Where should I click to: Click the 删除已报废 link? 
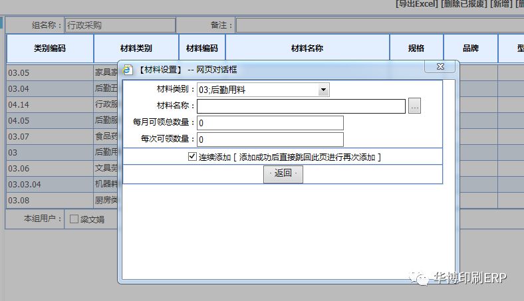[464, 4]
